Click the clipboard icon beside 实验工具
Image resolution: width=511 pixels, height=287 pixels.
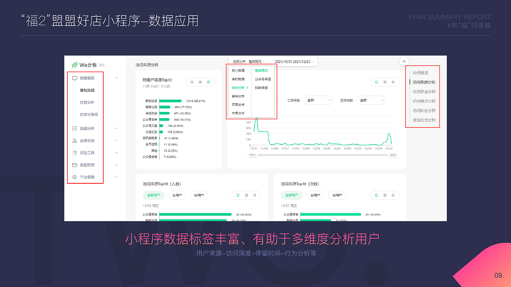point(74,153)
